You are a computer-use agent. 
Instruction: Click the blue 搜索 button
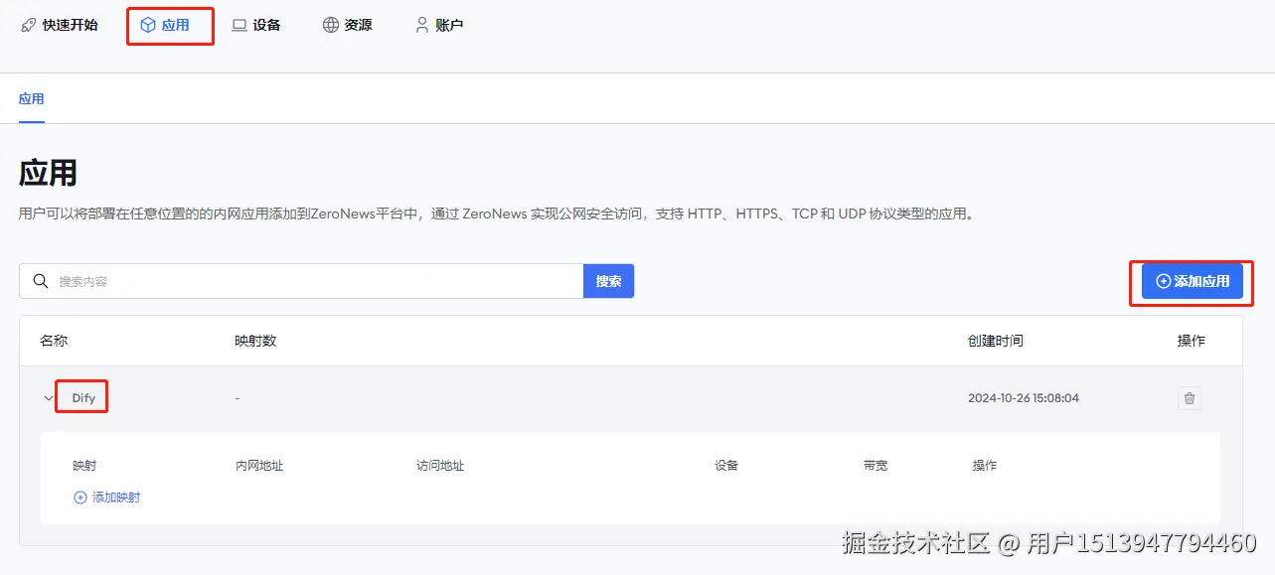tap(608, 281)
